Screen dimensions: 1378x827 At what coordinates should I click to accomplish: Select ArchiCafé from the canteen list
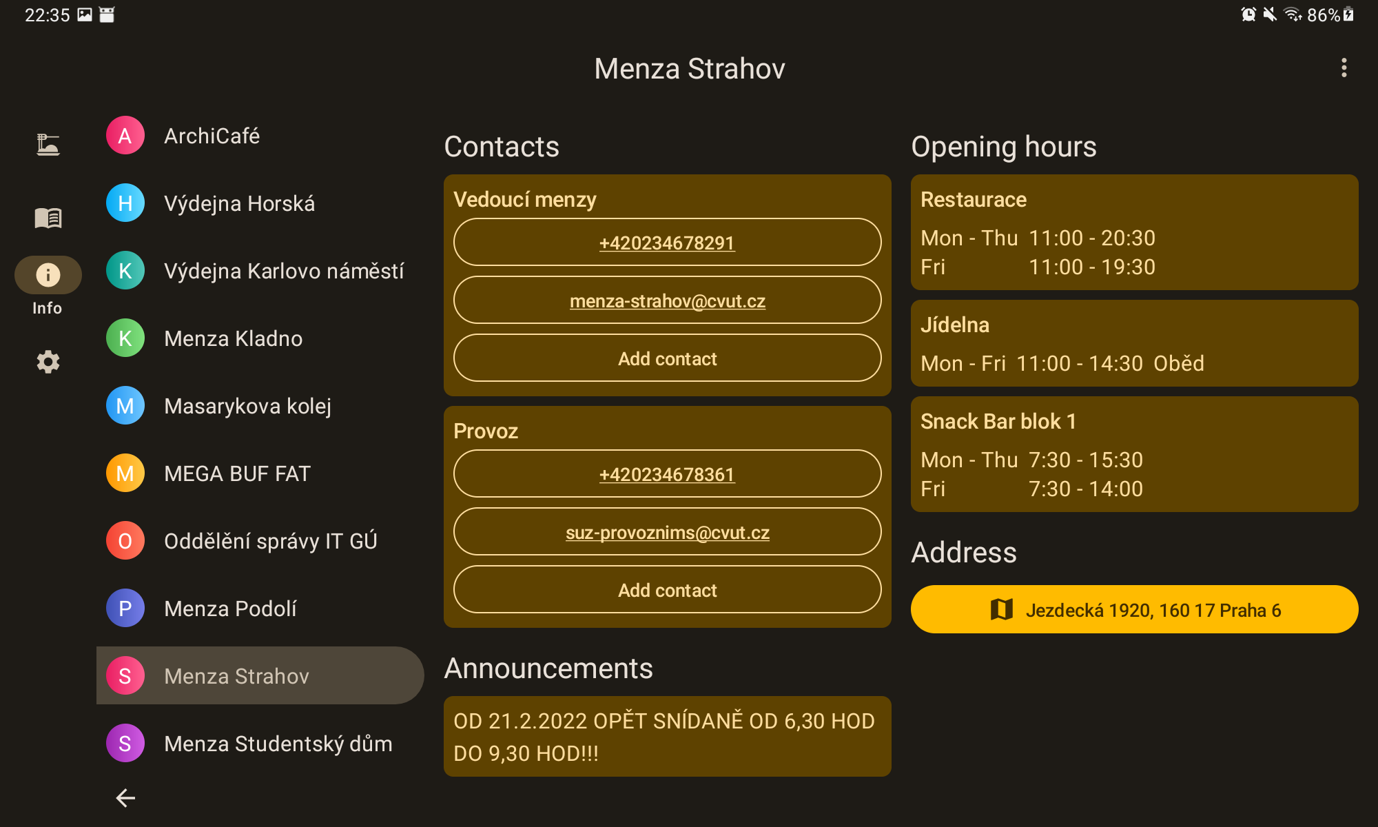212,136
